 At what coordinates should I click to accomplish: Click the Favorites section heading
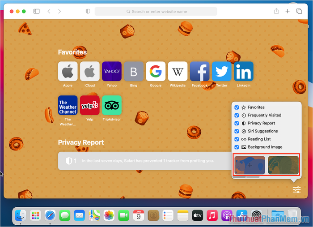(x=72, y=52)
